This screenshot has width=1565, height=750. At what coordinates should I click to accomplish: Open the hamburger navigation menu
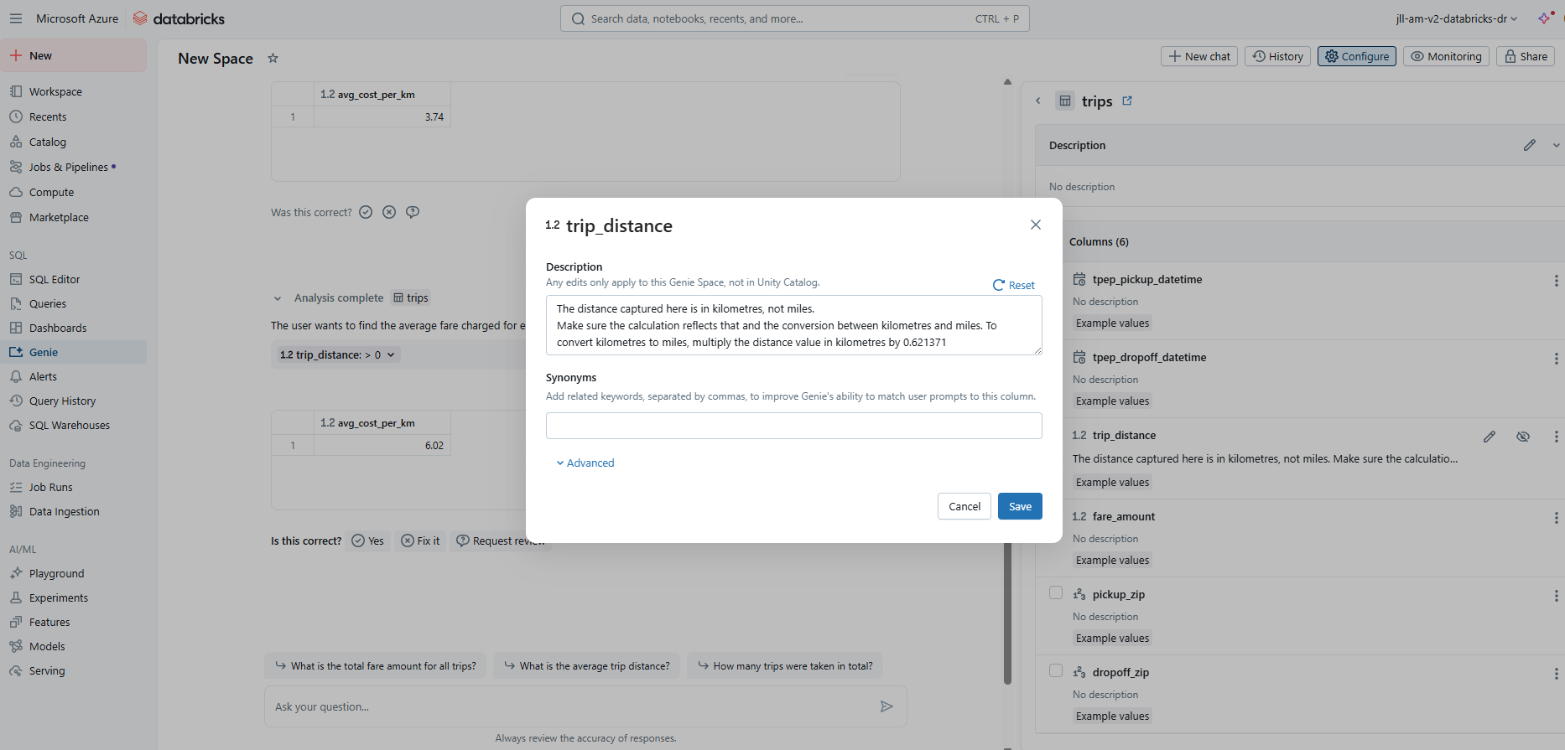pyautogui.click(x=16, y=18)
